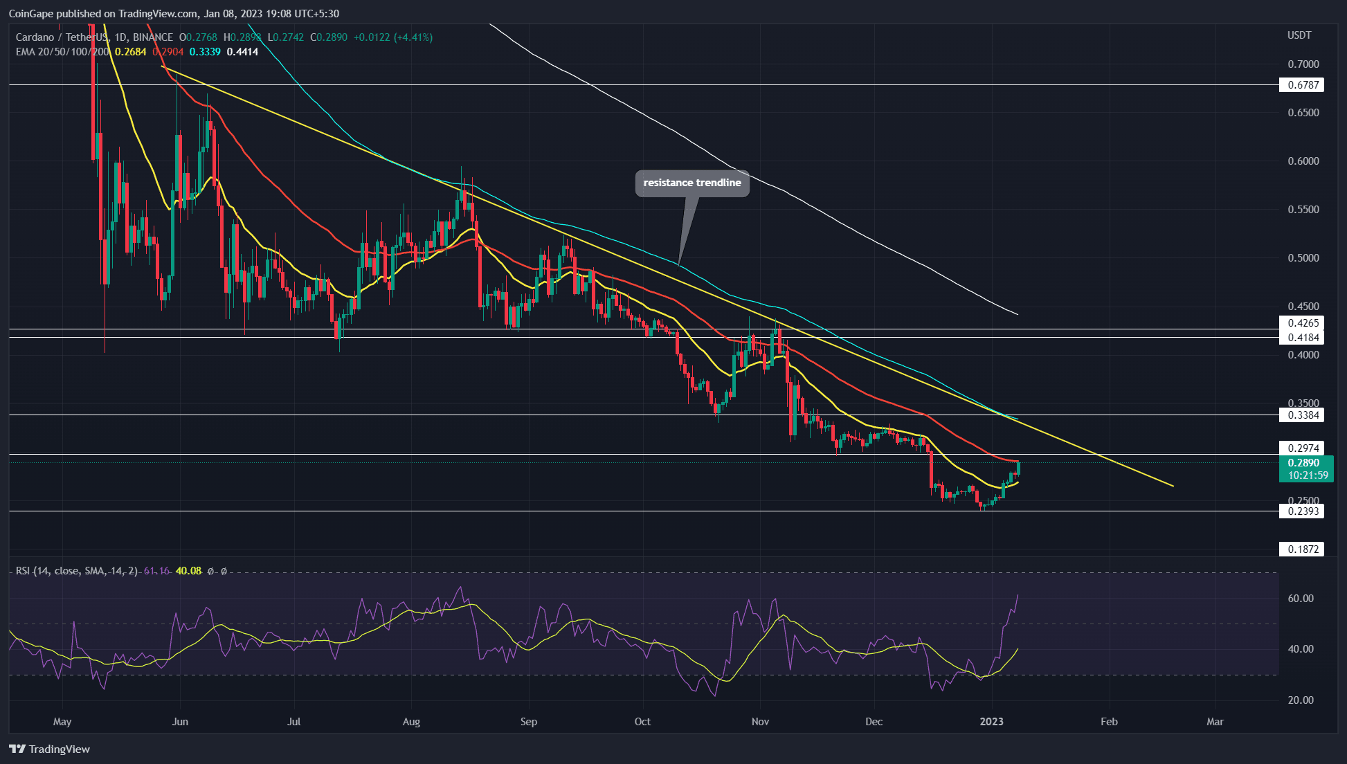Click the Jun label on time axis
1347x764 pixels.
180,722
